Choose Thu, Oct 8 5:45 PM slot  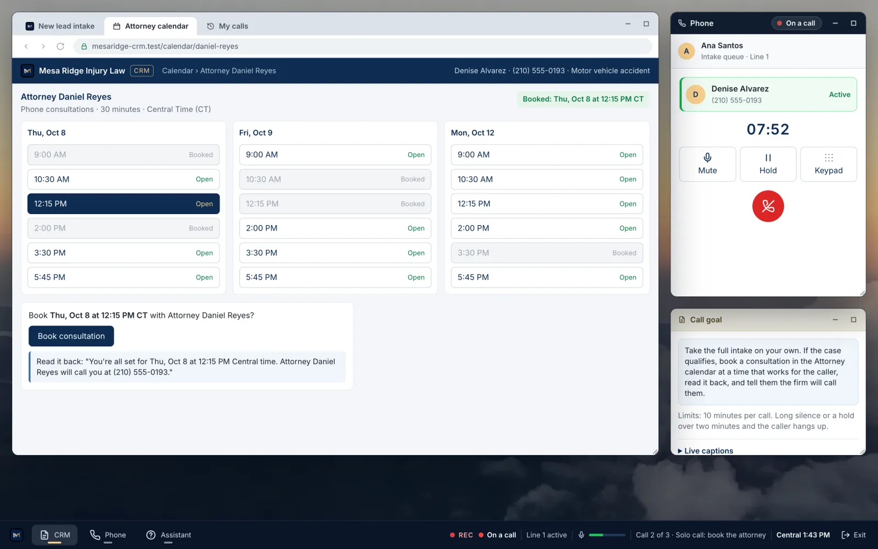click(123, 277)
